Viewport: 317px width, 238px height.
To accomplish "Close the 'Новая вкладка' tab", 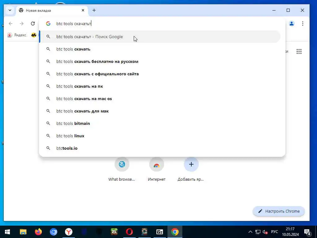I will point(83,10).
